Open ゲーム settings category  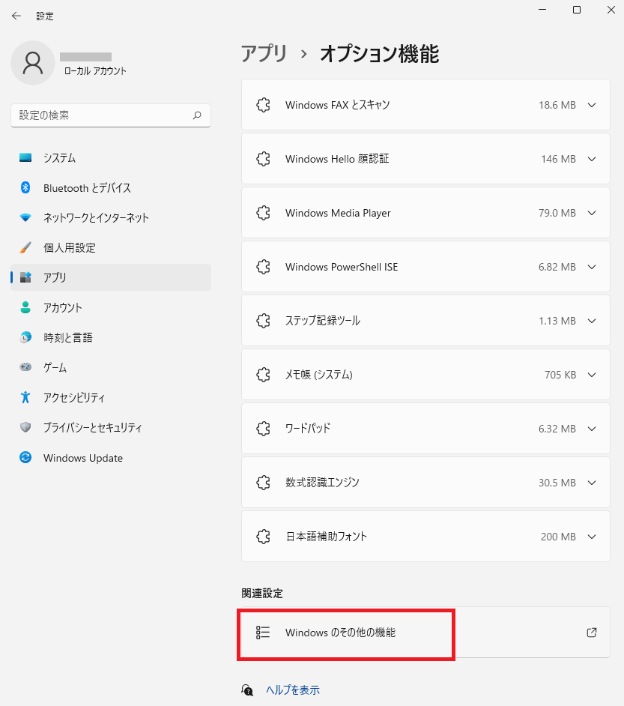click(111, 367)
